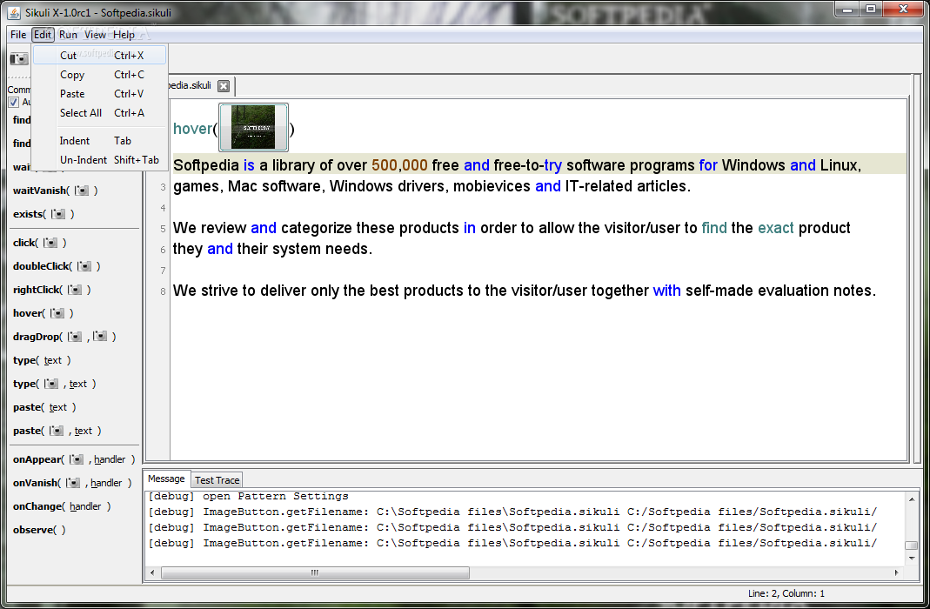Open the View menu

tap(95, 35)
